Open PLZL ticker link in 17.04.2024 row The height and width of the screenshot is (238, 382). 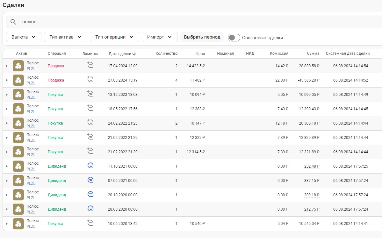click(31, 69)
